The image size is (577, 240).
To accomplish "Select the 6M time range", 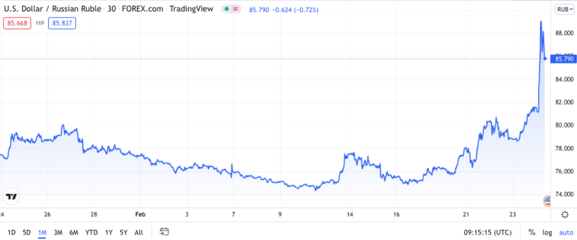I will pos(74,232).
